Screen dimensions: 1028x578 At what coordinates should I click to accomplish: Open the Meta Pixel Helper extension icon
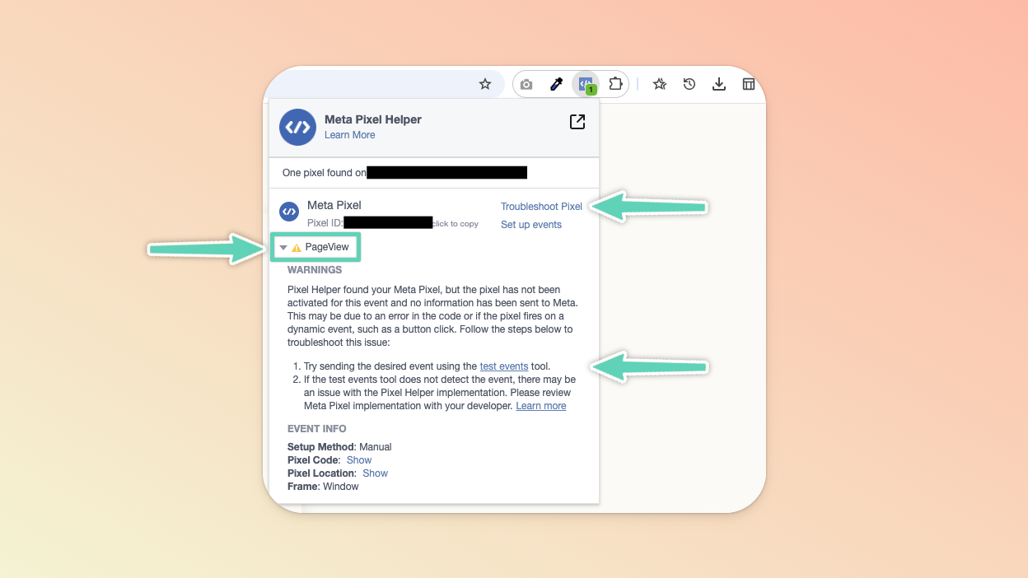(x=586, y=84)
